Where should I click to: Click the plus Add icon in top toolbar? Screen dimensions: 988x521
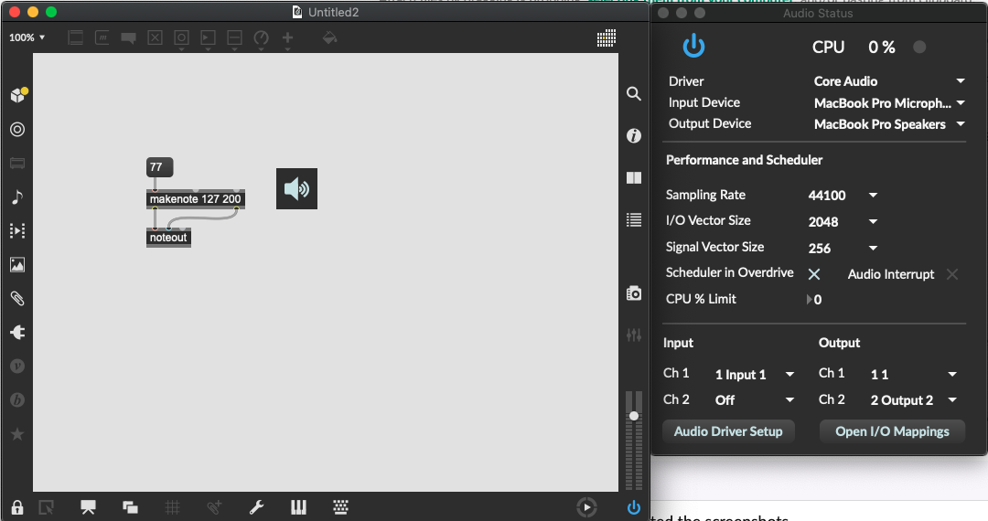287,37
